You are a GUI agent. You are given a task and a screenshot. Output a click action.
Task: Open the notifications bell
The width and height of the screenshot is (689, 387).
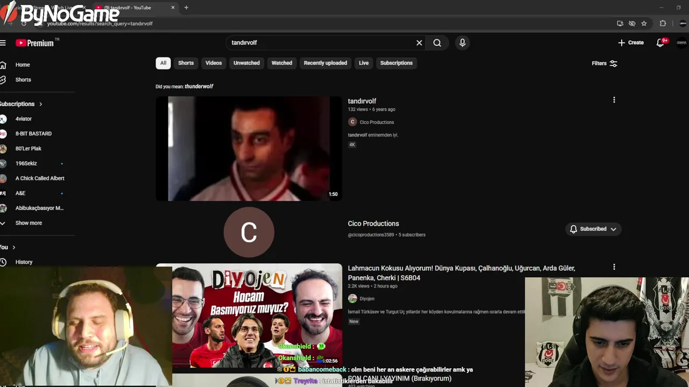pos(660,42)
